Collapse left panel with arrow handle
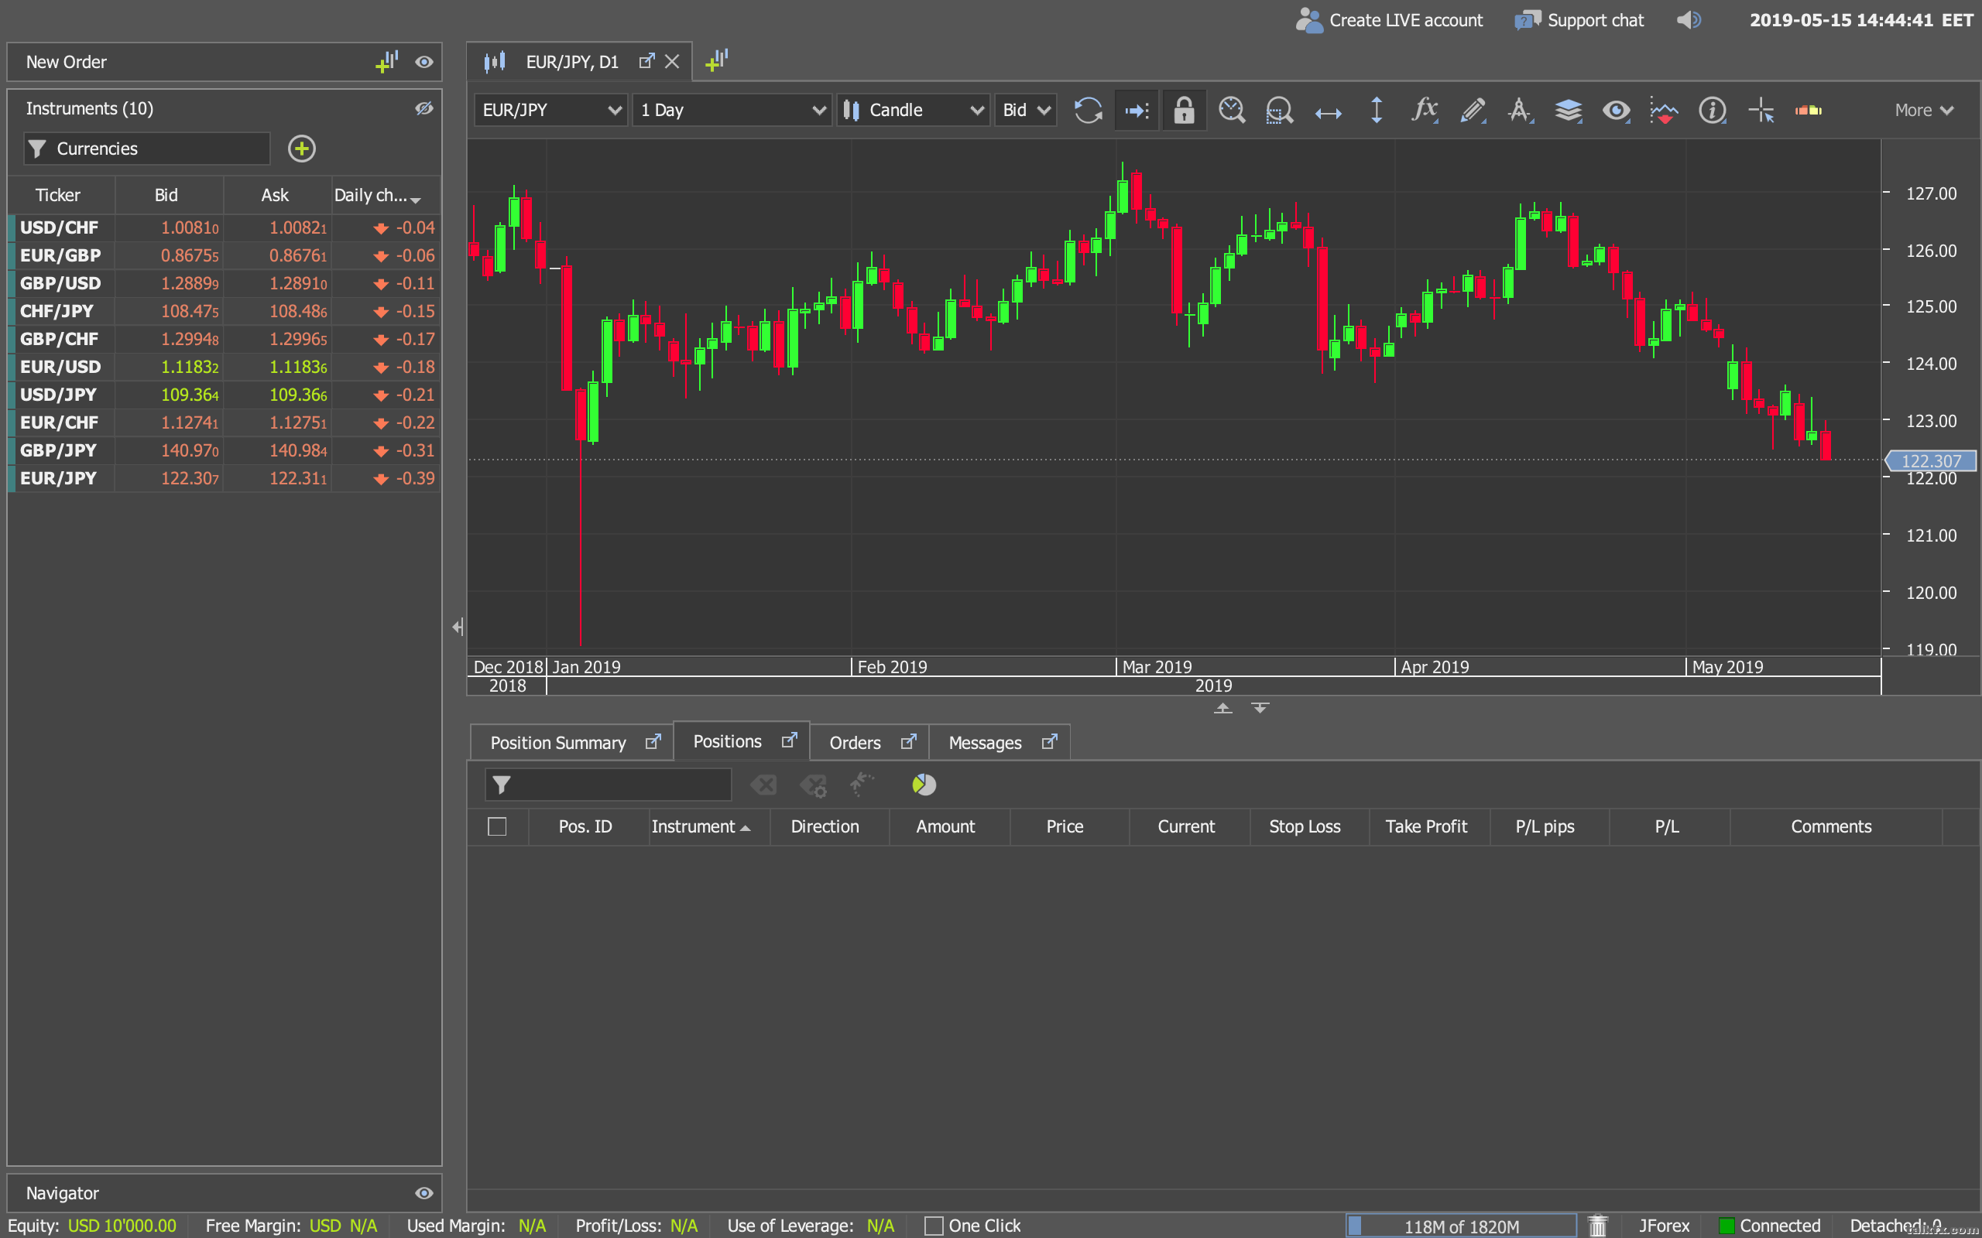The height and width of the screenshot is (1238, 1982). tap(457, 627)
